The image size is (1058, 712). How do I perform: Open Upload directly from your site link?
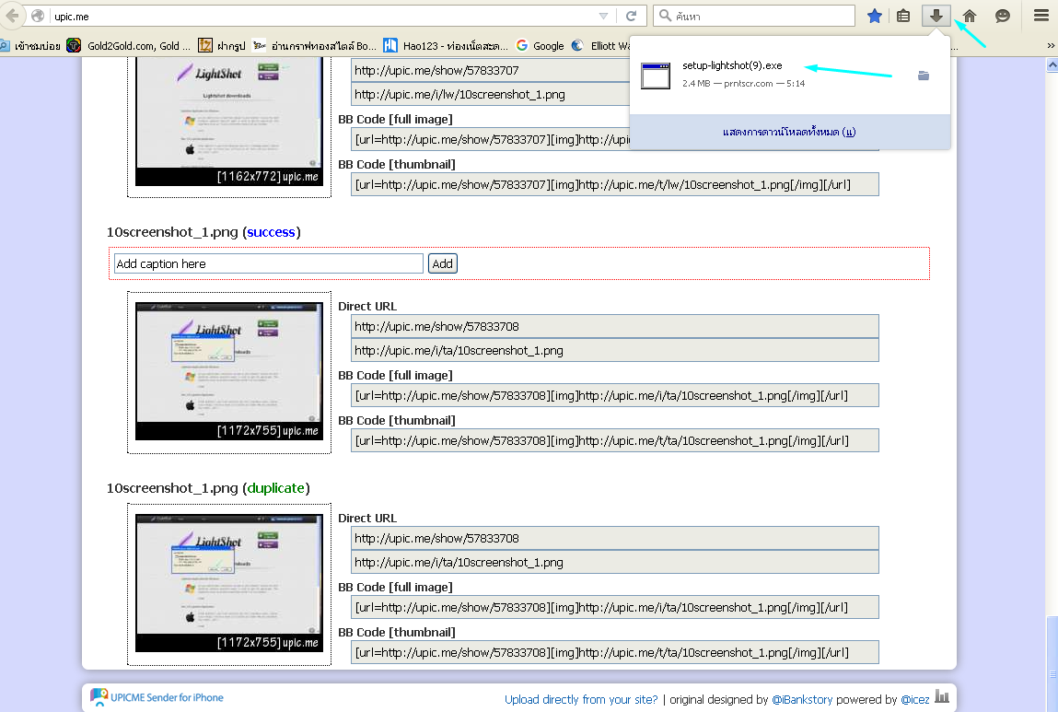(581, 700)
